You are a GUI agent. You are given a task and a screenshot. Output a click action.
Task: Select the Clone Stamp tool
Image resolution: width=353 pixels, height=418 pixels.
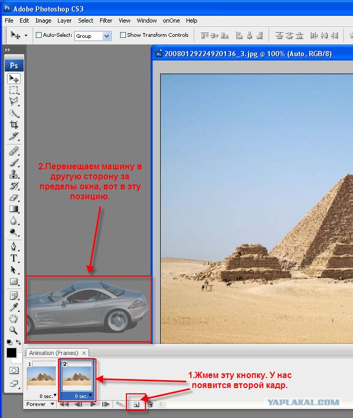[x=14, y=175]
